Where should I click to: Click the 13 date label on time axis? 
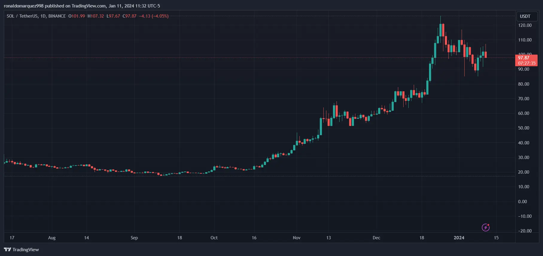(328, 238)
